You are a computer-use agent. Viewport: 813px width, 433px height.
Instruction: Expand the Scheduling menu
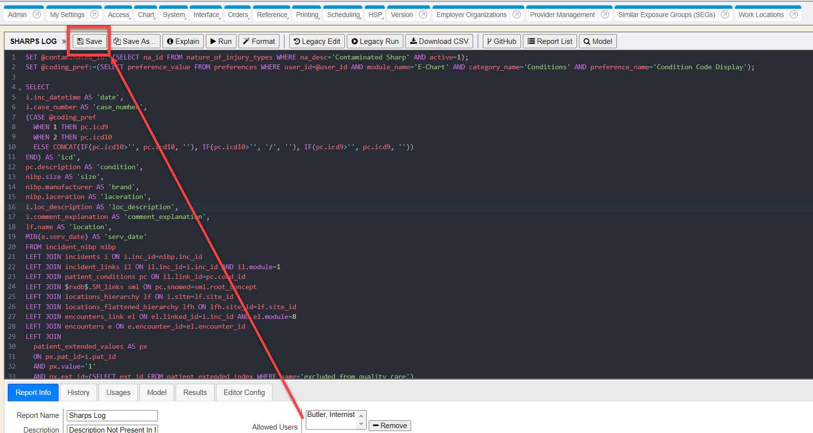pyautogui.click(x=343, y=15)
